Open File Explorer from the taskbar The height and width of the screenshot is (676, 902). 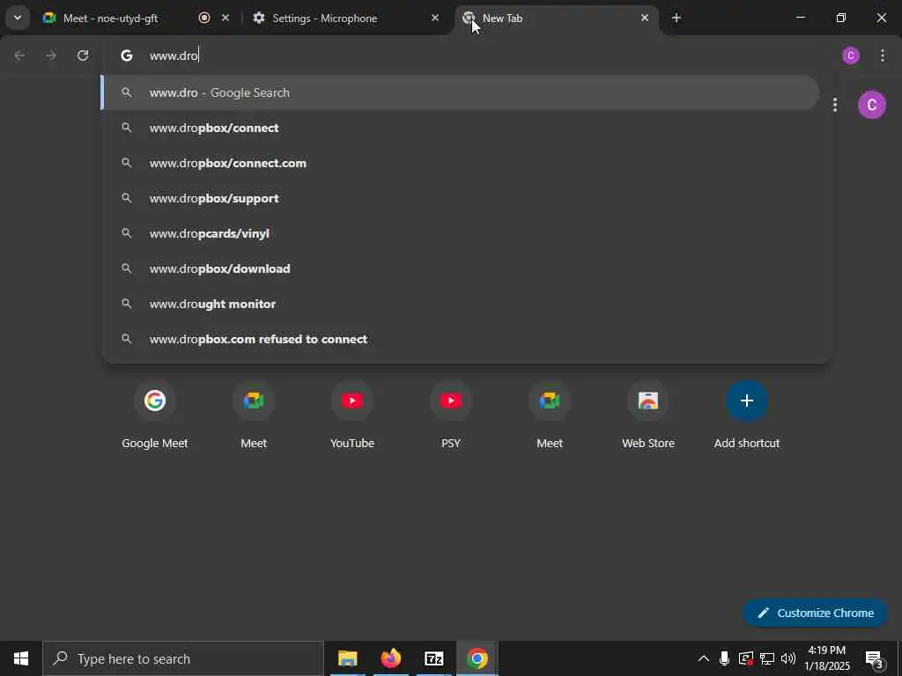[347, 658]
